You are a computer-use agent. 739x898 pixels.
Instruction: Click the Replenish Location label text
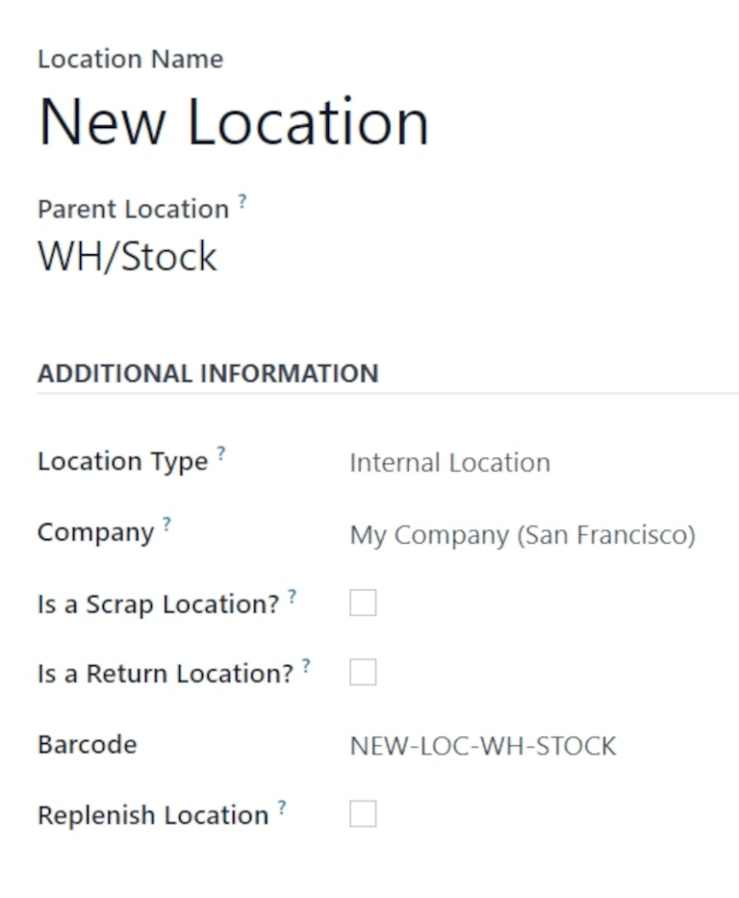click(x=153, y=815)
